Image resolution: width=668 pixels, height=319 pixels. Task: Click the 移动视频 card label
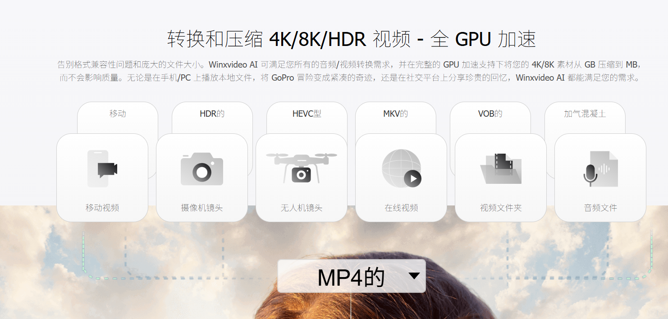(x=102, y=208)
